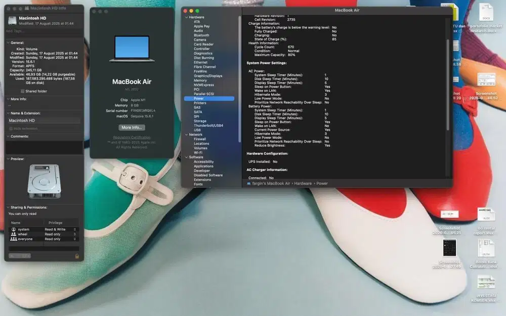Click the computer icon in the System Information path bar

(248, 183)
